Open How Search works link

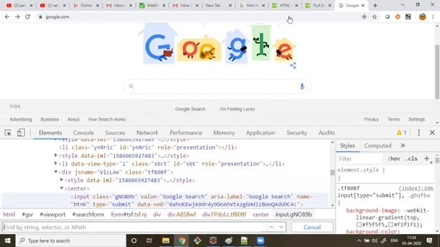[x=107, y=119]
